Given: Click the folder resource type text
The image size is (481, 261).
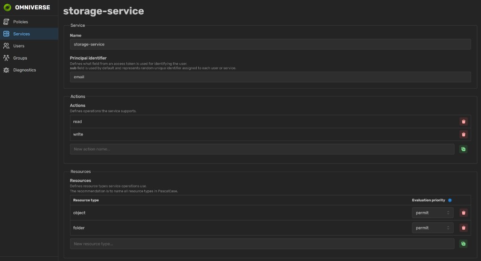Looking at the screenshot, I should [78, 228].
